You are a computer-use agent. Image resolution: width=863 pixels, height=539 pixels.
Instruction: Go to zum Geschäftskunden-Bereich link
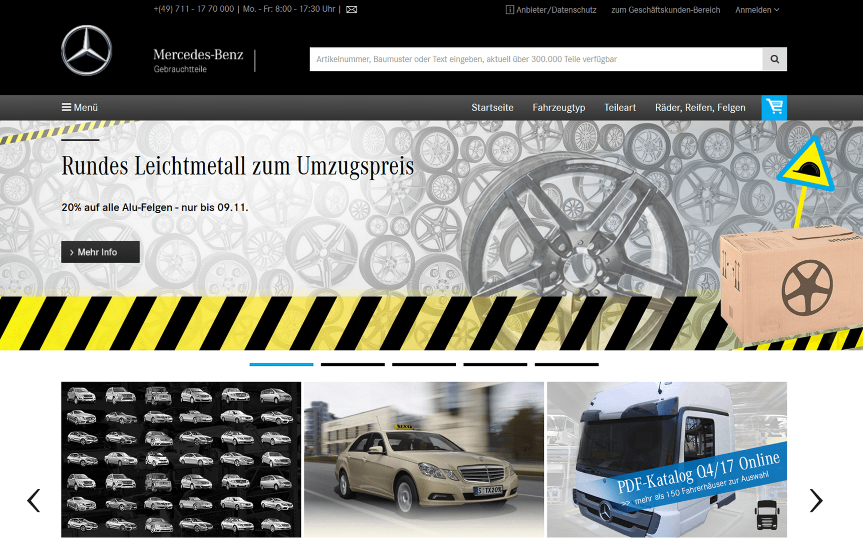coord(665,10)
